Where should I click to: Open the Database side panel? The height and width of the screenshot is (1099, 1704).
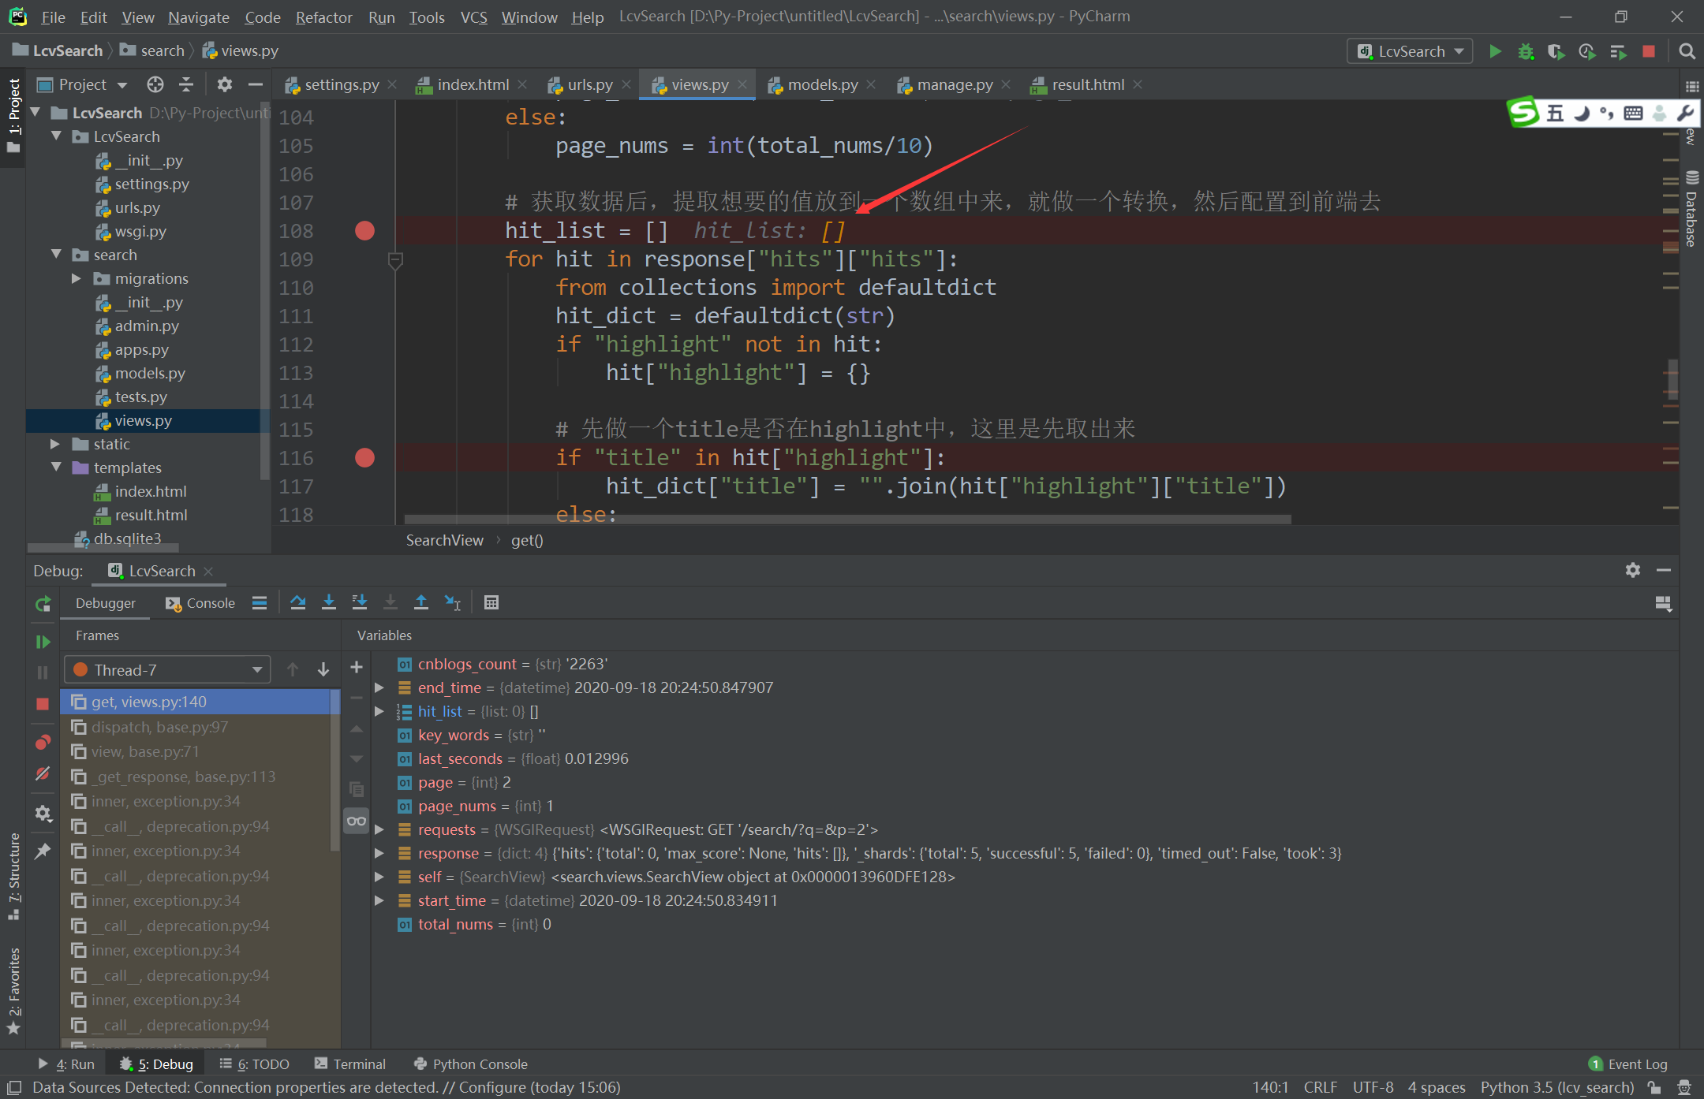1691,209
